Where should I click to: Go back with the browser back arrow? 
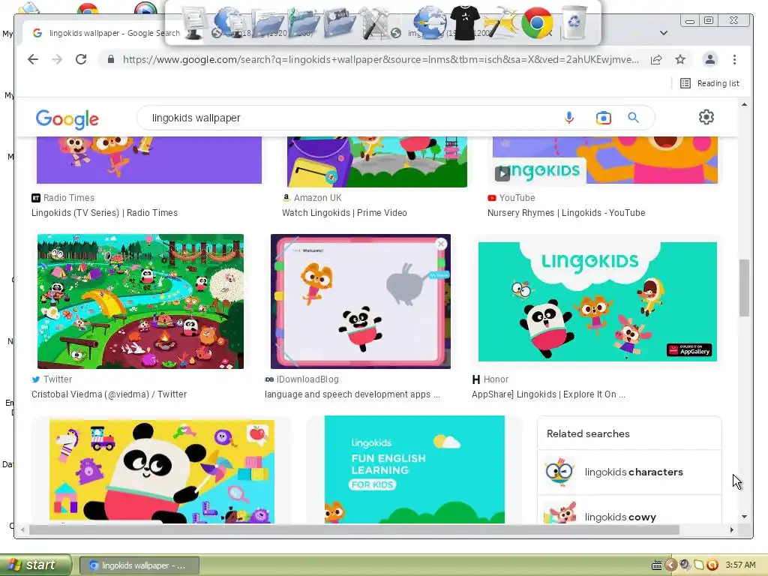click(33, 60)
